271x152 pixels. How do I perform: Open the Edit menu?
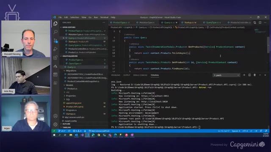66,17
